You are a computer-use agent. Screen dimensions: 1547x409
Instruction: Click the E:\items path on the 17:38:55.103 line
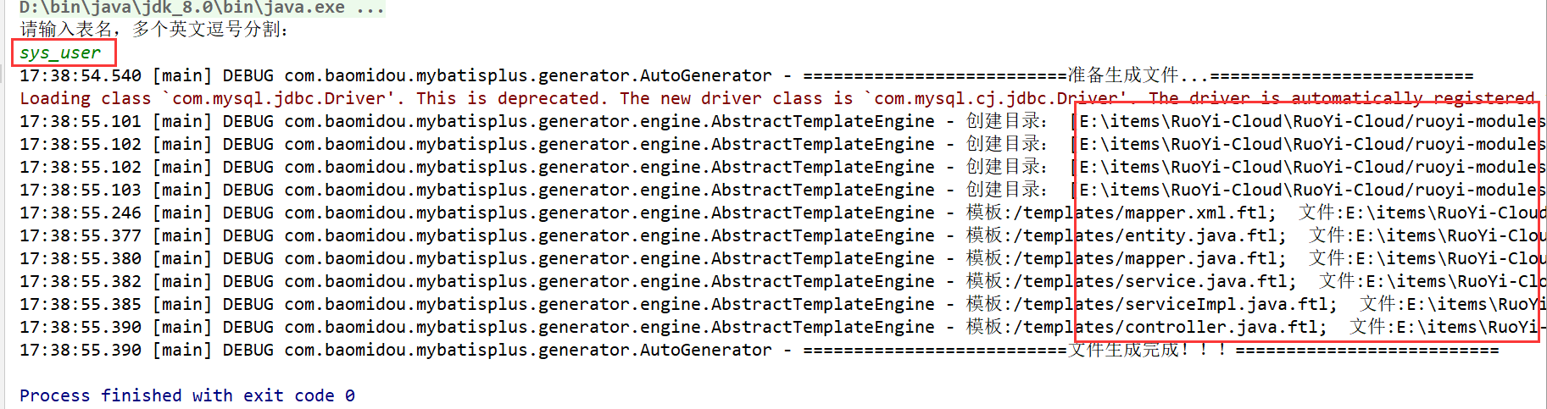[1311, 191]
